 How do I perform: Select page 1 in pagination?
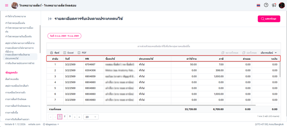[60, 117]
